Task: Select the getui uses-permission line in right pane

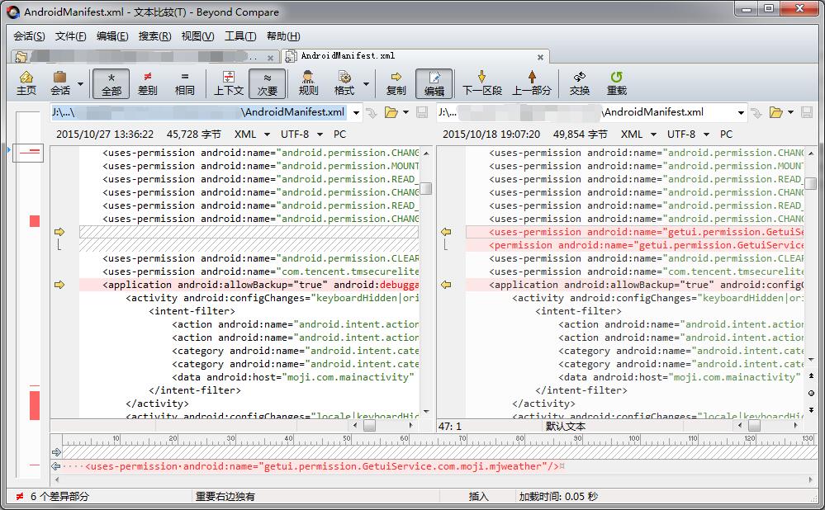Action: pyautogui.click(x=634, y=232)
